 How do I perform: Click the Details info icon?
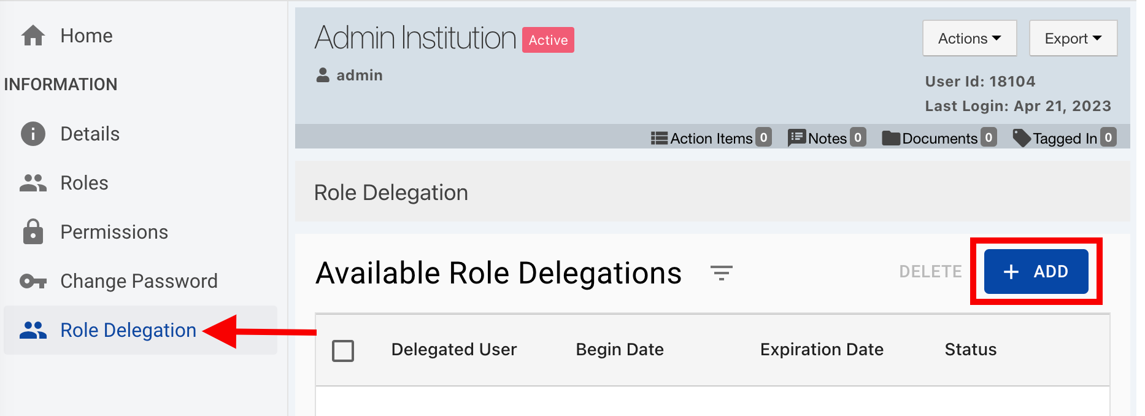pyautogui.click(x=33, y=134)
